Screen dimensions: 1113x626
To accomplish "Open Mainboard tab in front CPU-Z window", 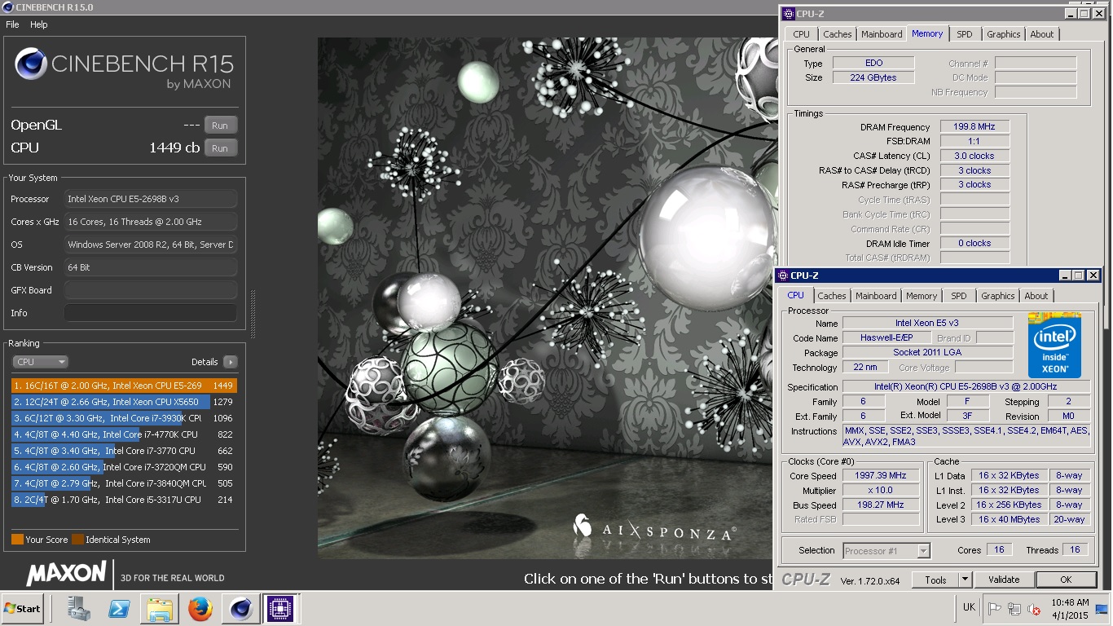I will click(x=876, y=296).
